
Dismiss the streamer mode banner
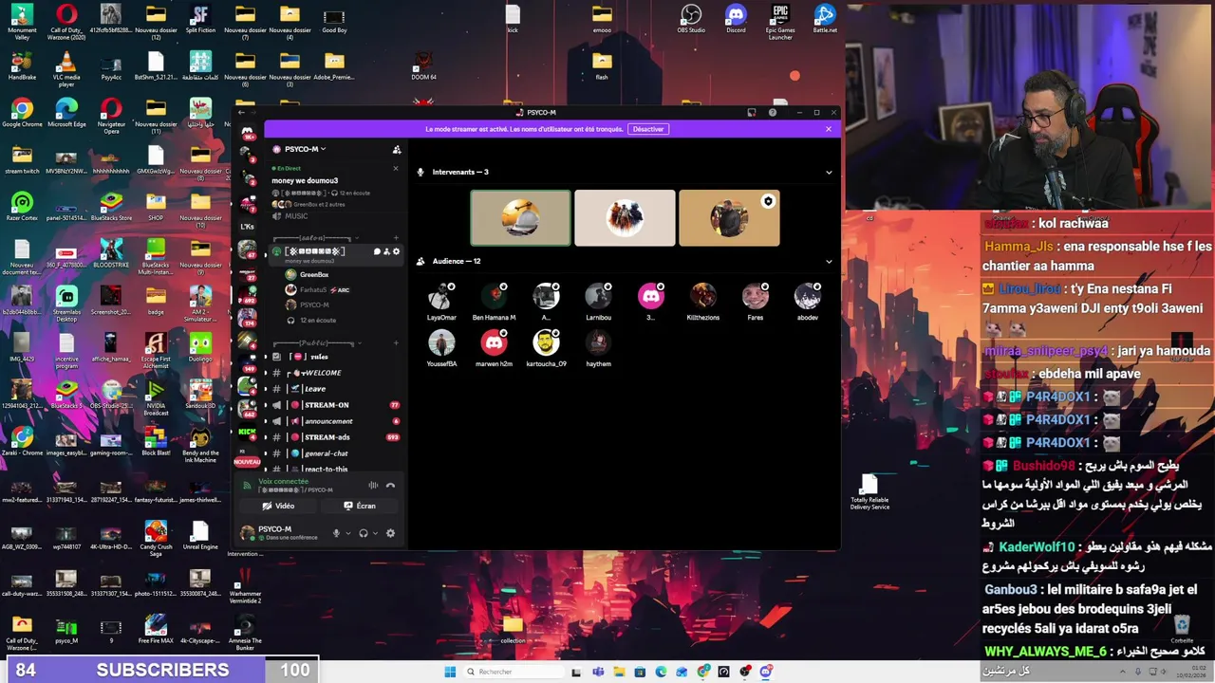click(x=828, y=129)
